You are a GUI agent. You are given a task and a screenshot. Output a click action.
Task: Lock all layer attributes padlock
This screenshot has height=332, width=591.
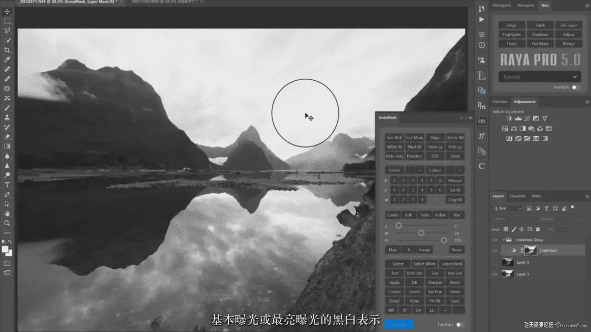coord(537,229)
